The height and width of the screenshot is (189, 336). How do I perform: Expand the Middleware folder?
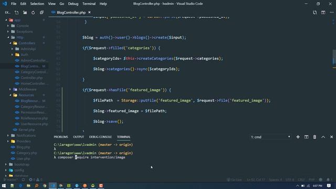pos(27,89)
